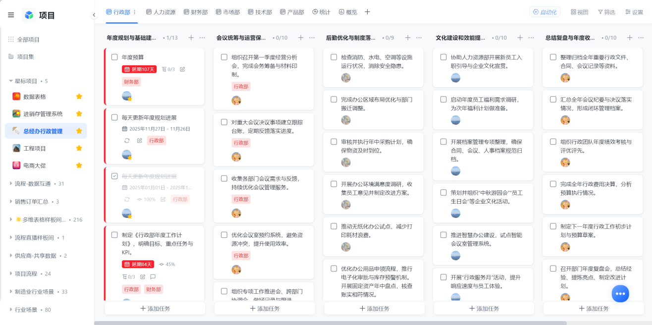Unstar the 工程项目 project
652x325 pixels.
point(79,148)
